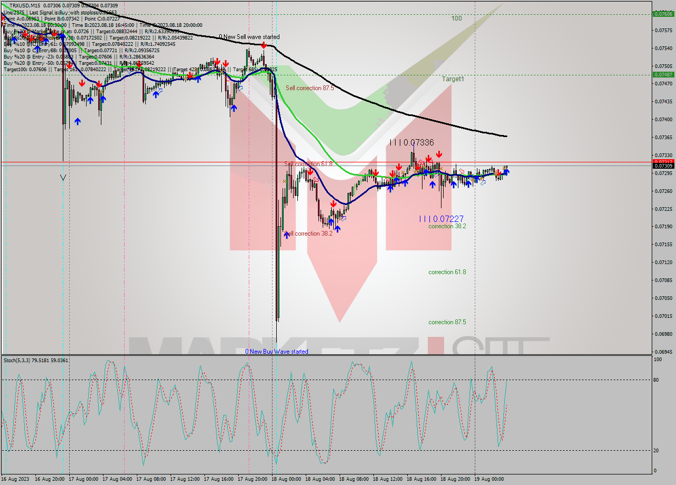Click the 'Sell correction 38.2' label

pos(308,234)
